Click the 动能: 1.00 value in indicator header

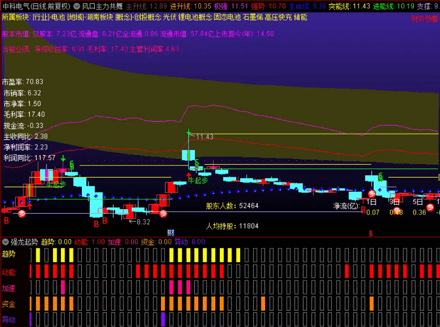pyautogui.click(x=89, y=242)
